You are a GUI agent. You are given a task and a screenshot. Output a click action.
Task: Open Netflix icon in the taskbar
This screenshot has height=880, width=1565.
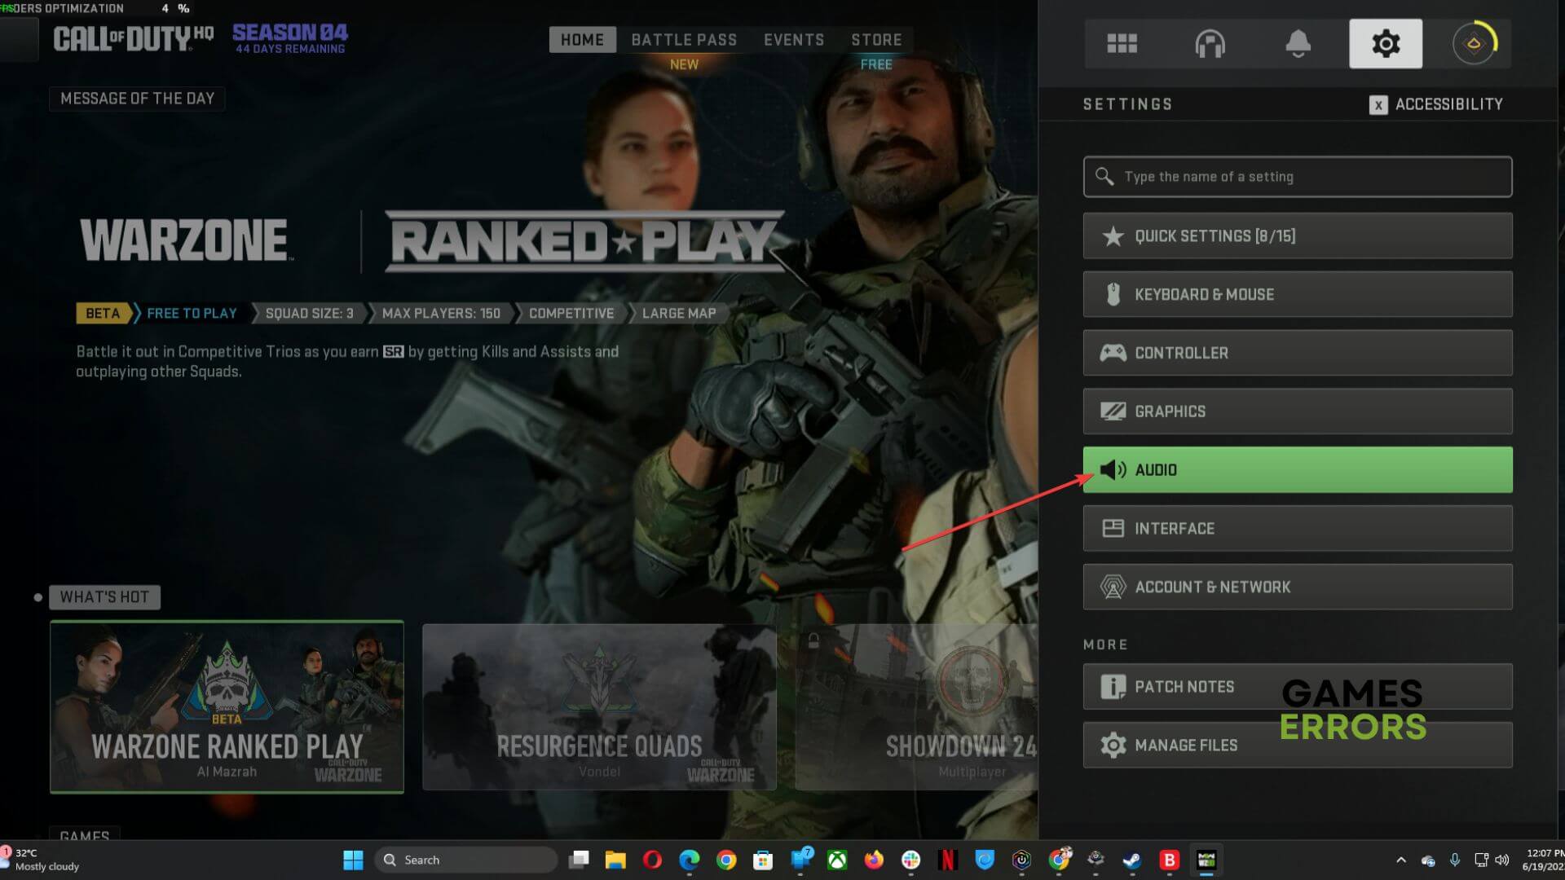947,860
